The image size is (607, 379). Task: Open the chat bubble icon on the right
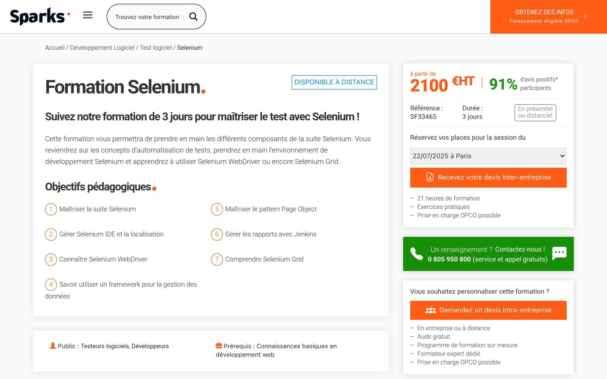[560, 253]
